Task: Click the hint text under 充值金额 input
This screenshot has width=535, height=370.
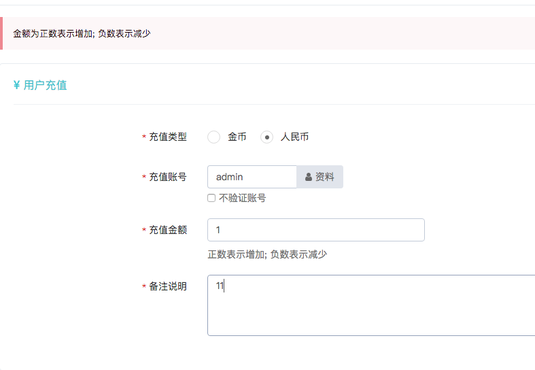Action: click(x=268, y=254)
